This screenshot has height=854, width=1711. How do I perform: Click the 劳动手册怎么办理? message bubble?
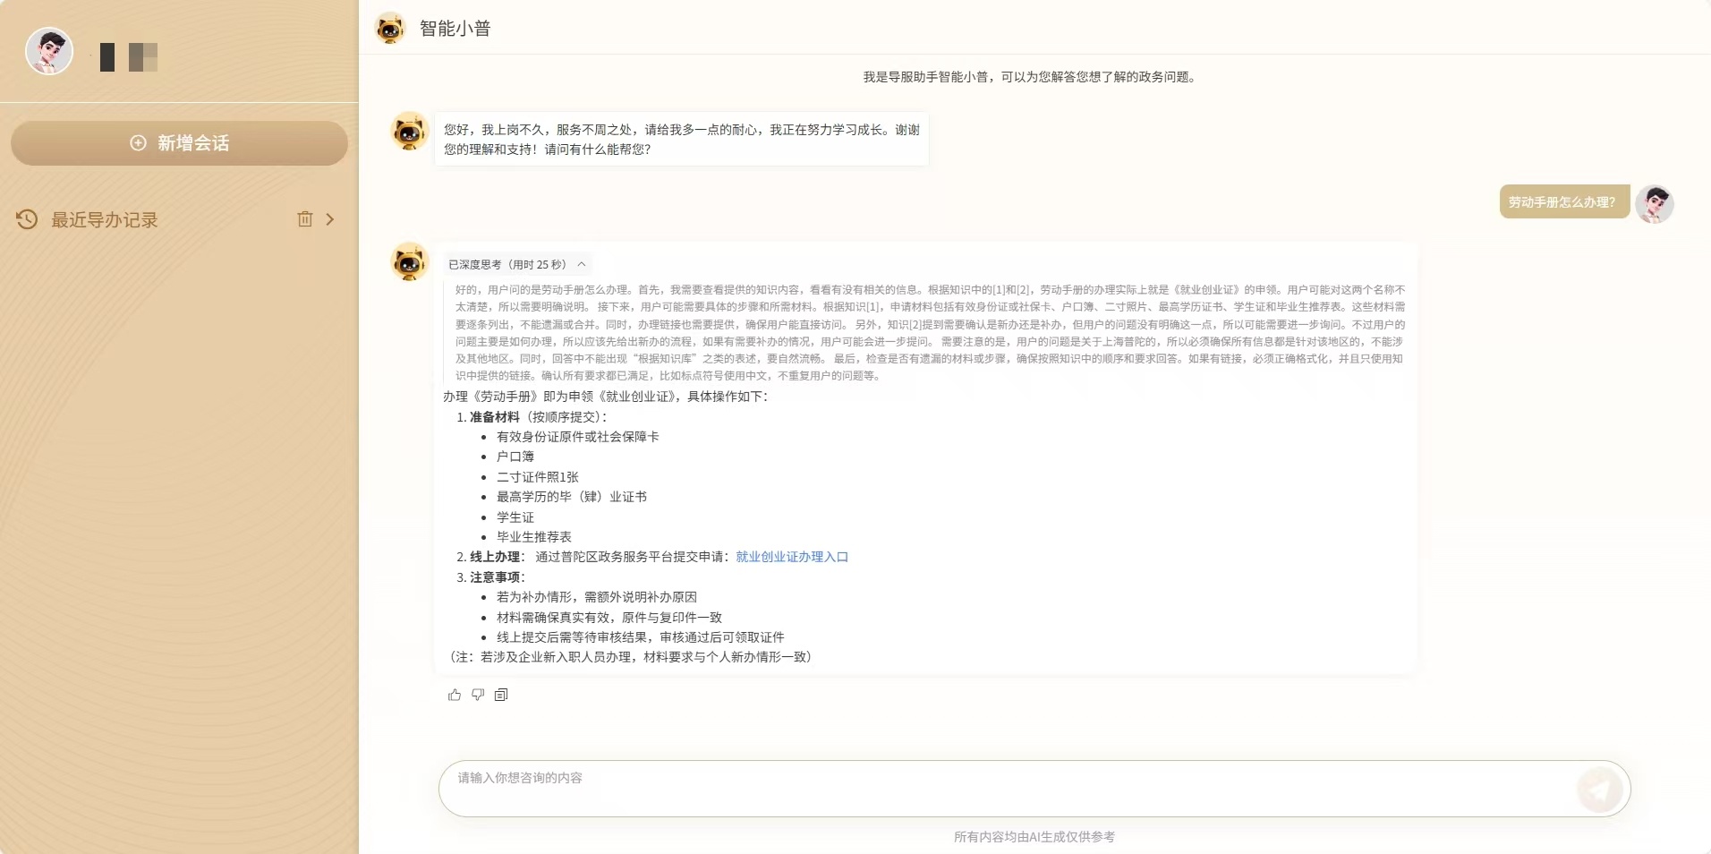[x=1562, y=202]
